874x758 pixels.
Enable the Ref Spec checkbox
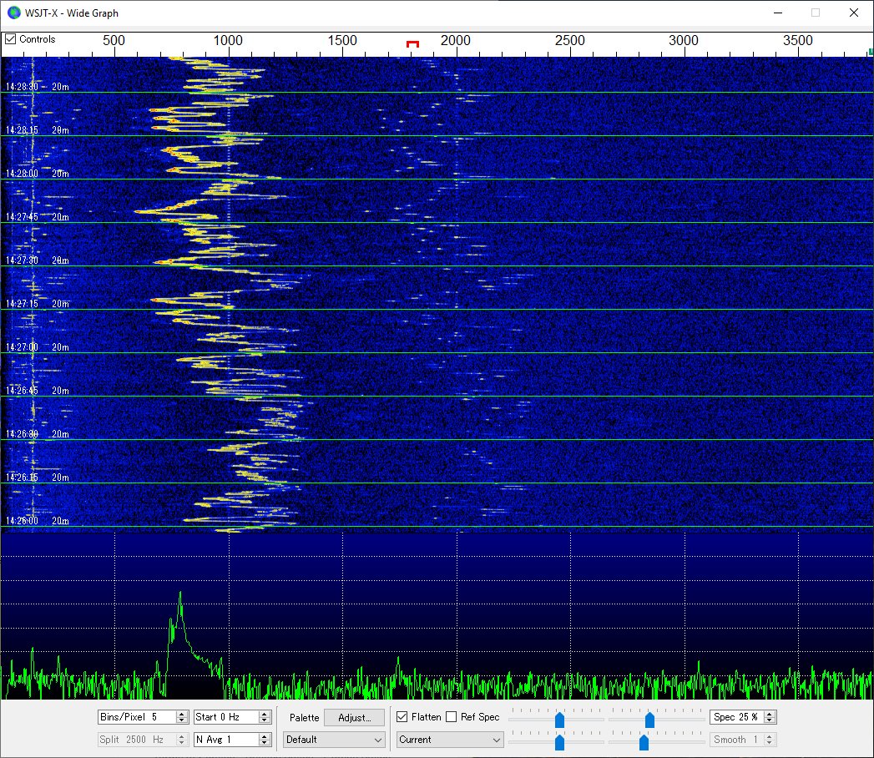coord(452,717)
